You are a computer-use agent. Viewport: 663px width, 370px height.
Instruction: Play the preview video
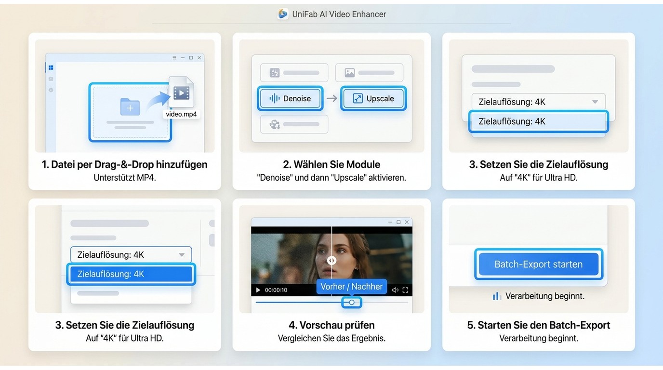click(x=258, y=290)
